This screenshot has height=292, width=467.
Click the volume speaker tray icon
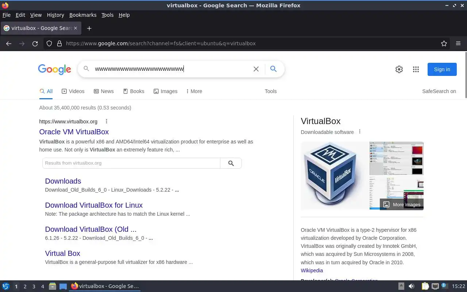click(412, 287)
